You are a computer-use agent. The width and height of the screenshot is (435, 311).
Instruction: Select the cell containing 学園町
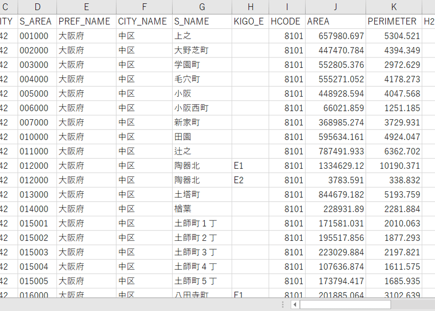point(202,65)
